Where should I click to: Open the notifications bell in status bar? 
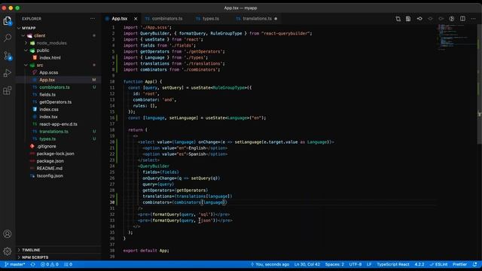point(475,264)
